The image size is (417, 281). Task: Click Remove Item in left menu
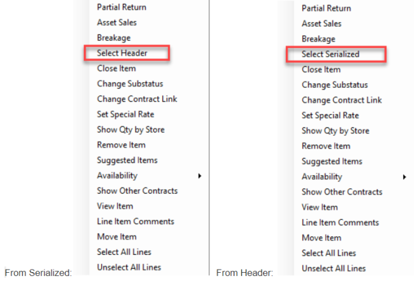click(121, 145)
